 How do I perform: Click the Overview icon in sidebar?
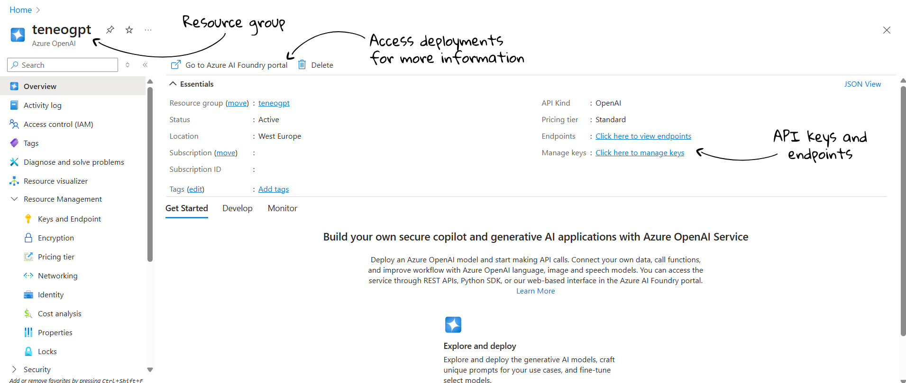click(14, 86)
